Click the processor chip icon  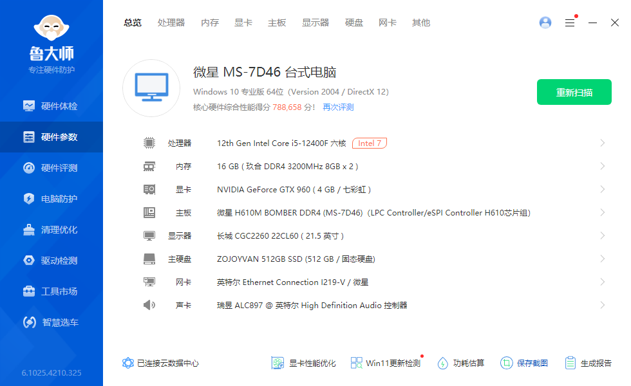click(x=149, y=143)
